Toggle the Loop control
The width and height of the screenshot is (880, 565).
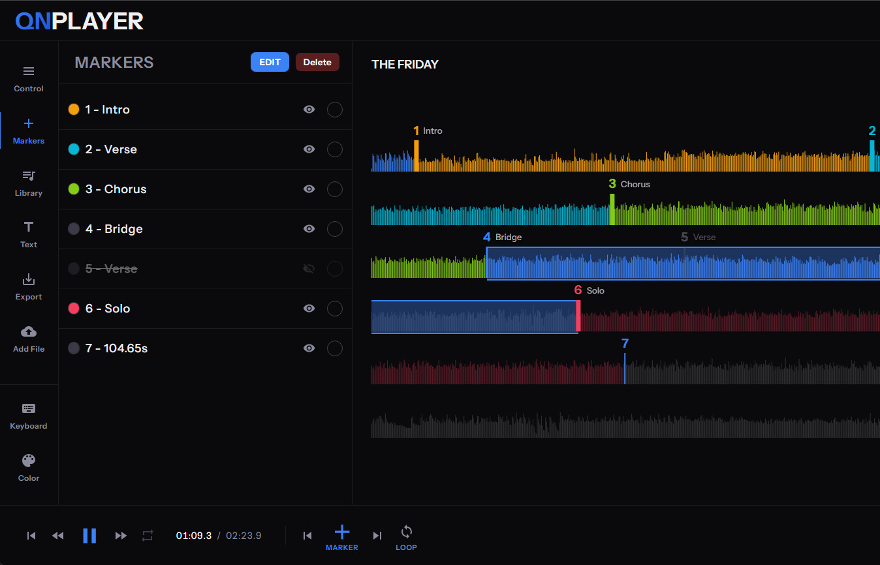(406, 538)
